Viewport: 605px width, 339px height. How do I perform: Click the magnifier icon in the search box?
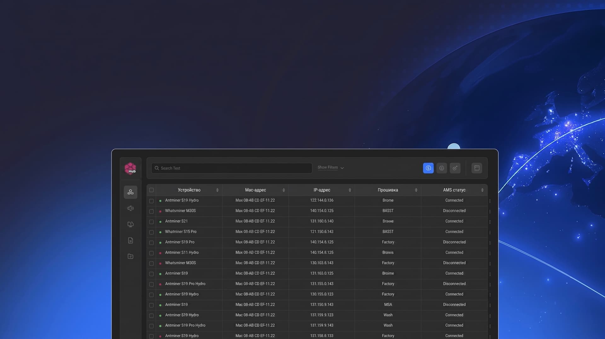157,168
